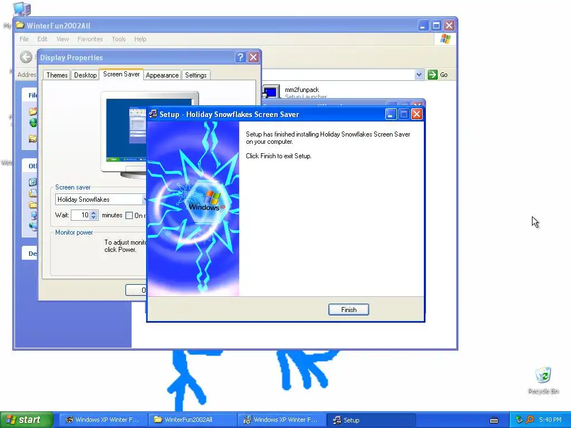Open the Appearance tab
This screenshot has height=428, width=571.
[162, 75]
